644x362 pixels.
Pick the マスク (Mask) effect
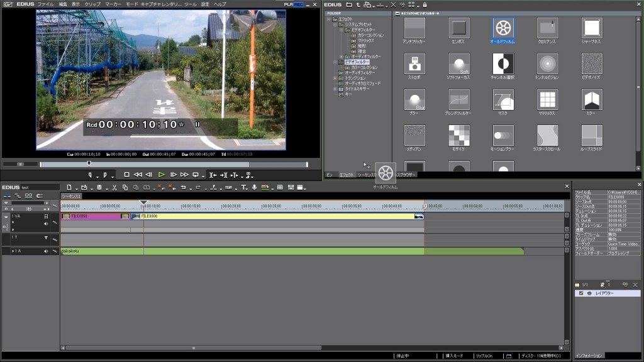(502, 100)
